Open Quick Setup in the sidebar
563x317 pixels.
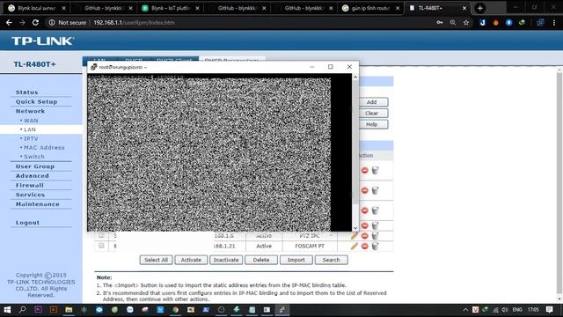pos(36,102)
